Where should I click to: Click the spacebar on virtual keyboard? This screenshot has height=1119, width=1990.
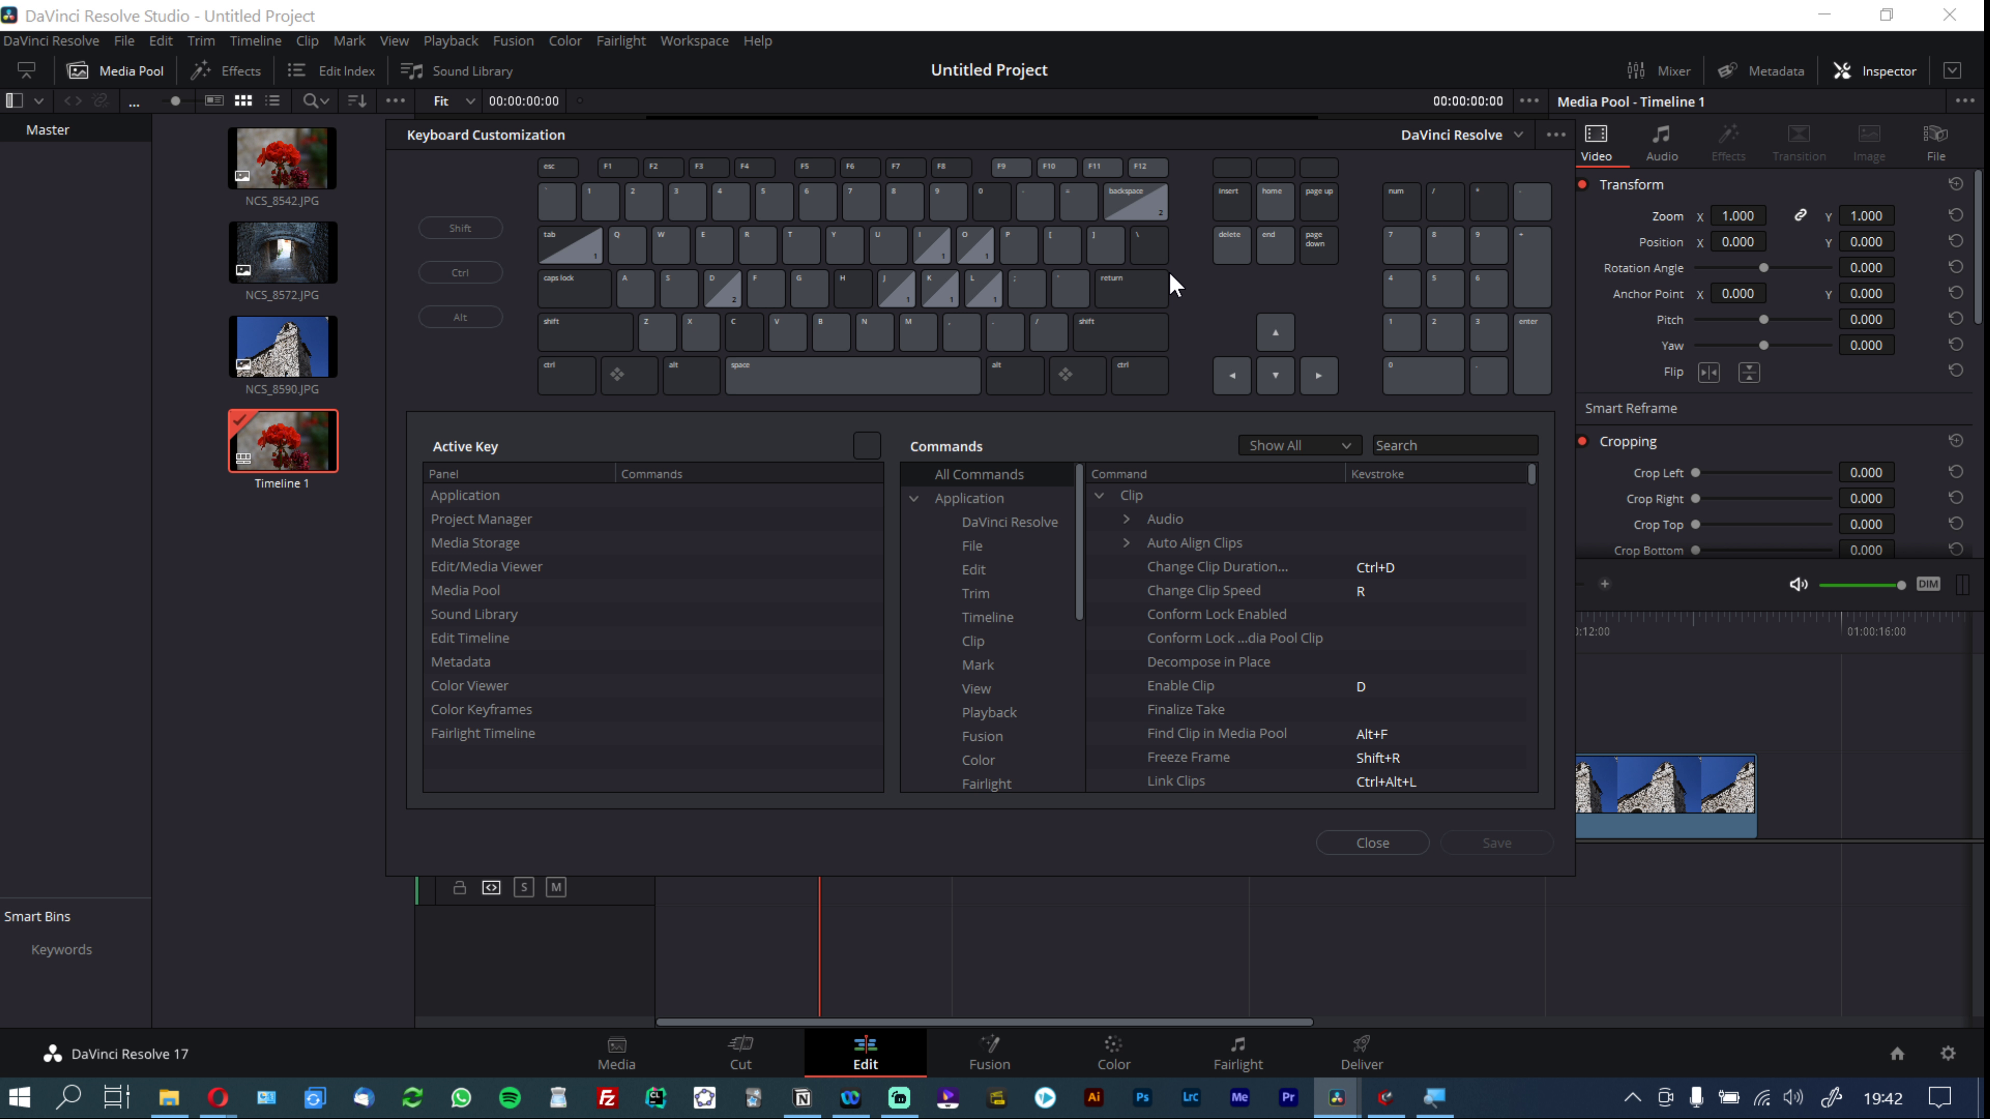click(x=853, y=375)
